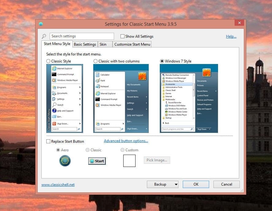The image size is (272, 211).
Task: Enable the Show All Settings checkbox
Action: coord(123,36)
